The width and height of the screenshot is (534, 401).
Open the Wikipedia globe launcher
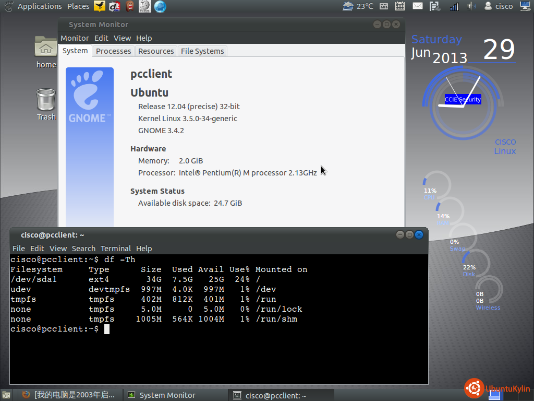[145, 6]
